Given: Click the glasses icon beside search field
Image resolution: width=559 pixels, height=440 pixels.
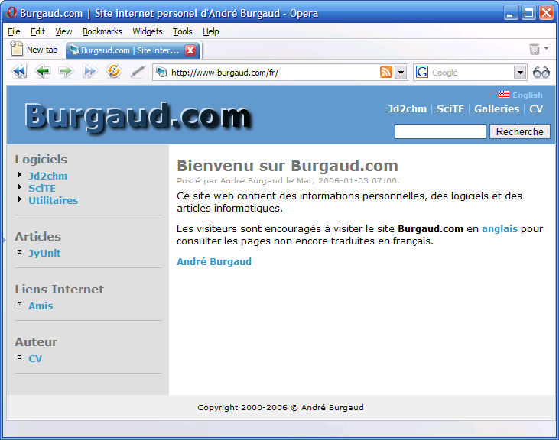Looking at the screenshot, I should tap(541, 73).
